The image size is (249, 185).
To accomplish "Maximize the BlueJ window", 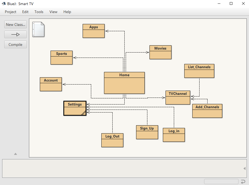I will (231, 4).
